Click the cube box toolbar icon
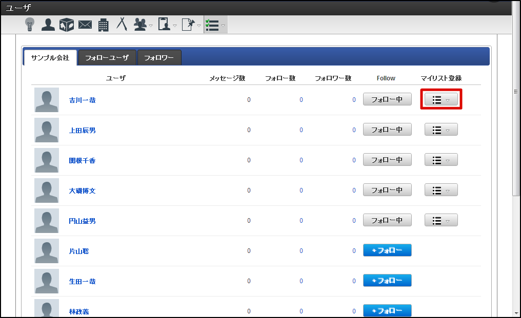The height and width of the screenshot is (318, 521). click(x=67, y=25)
